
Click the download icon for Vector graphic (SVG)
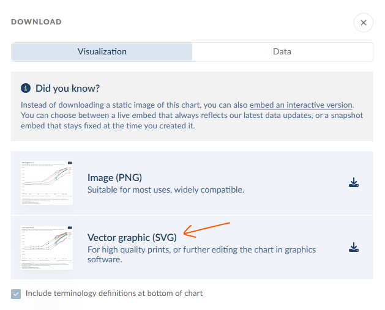pyautogui.click(x=353, y=247)
